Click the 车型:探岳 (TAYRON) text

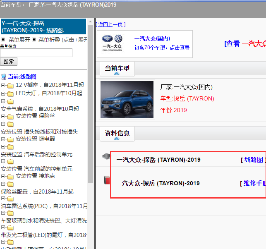pos(187,98)
